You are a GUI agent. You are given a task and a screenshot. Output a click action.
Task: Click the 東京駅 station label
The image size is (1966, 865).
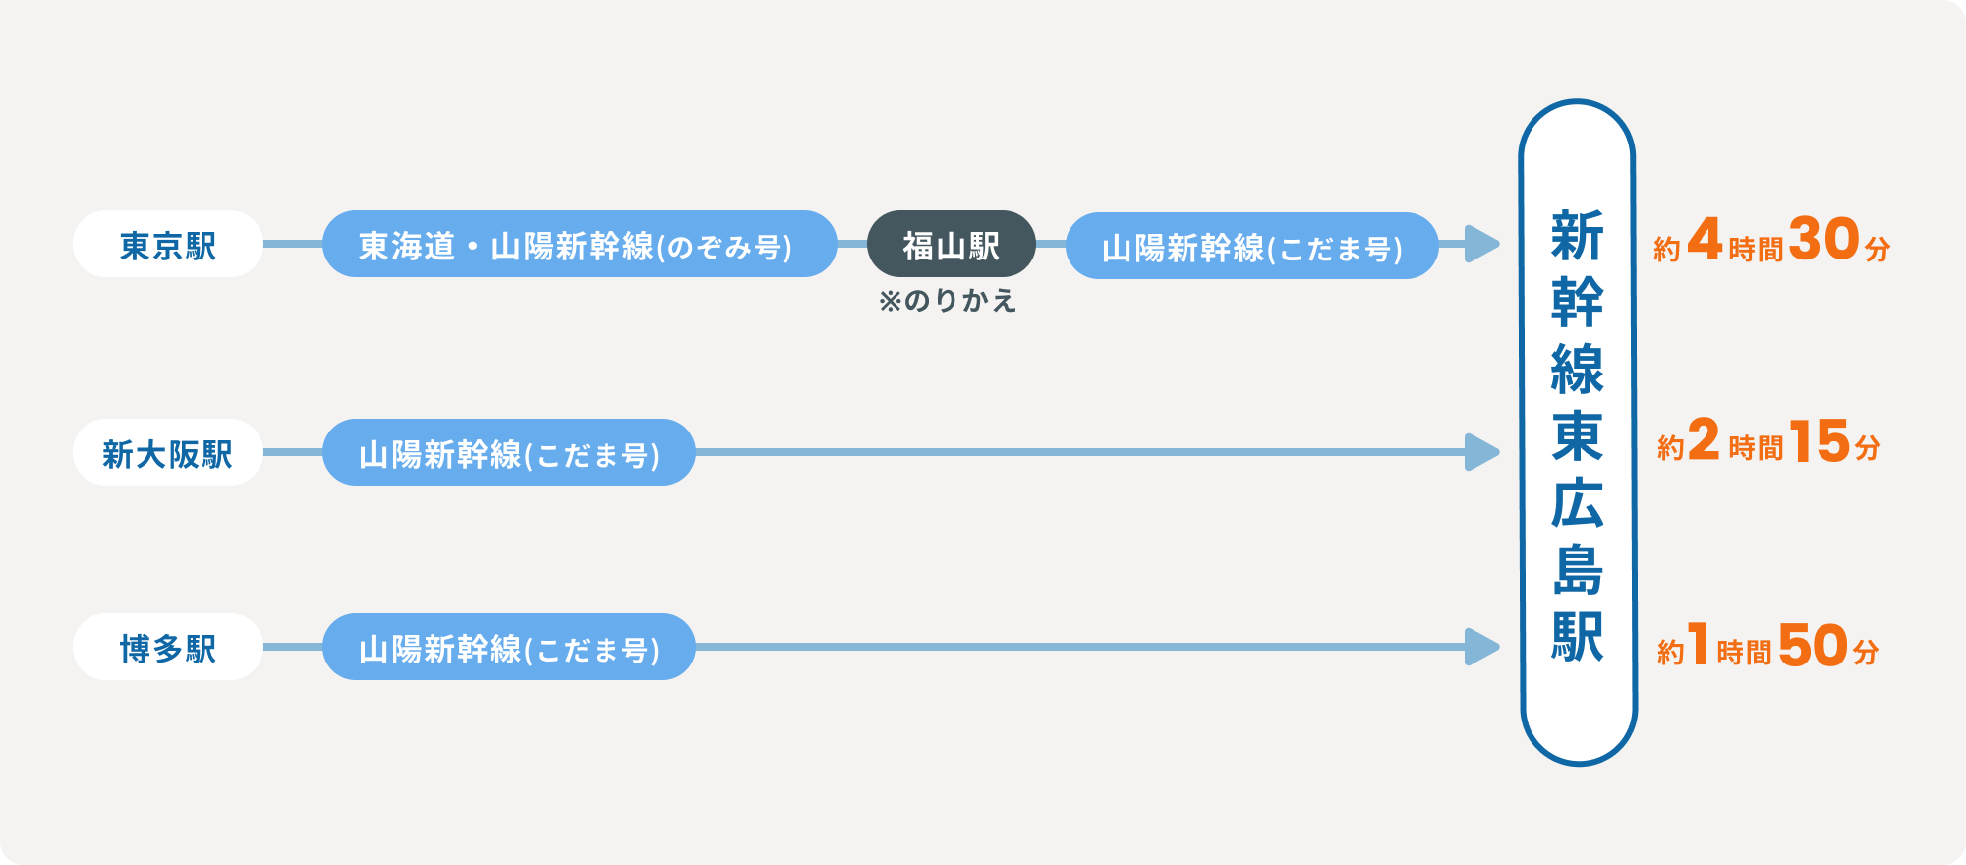tap(167, 244)
